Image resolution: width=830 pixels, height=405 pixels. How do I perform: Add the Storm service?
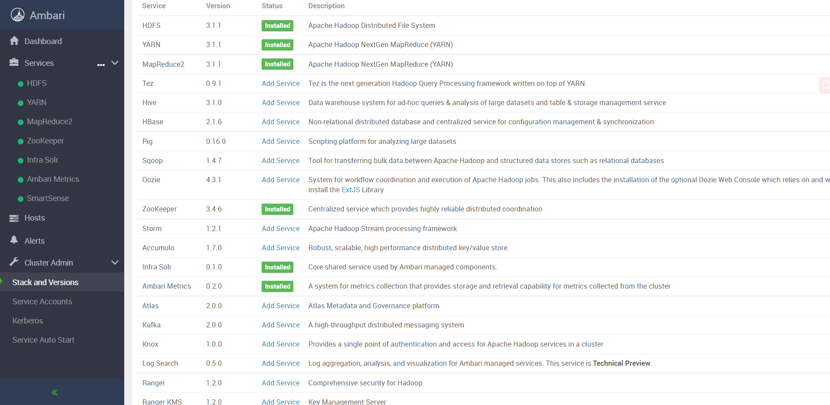click(x=281, y=228)
